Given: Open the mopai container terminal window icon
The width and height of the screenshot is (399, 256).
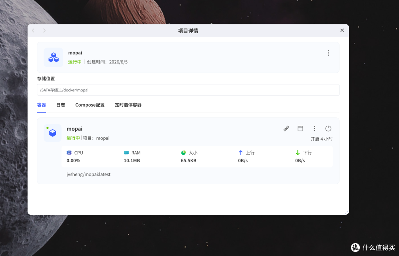Looking at the screenshot, I should tap(300, 128).
